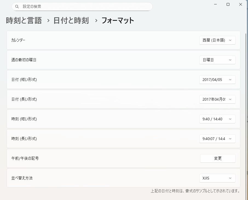Viewport: 248px width, 200px height.
Task: Click the 設定の検索 search field
Action: tap(82, 7)
